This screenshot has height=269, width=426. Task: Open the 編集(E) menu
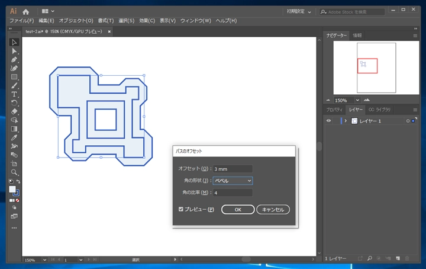46,21
